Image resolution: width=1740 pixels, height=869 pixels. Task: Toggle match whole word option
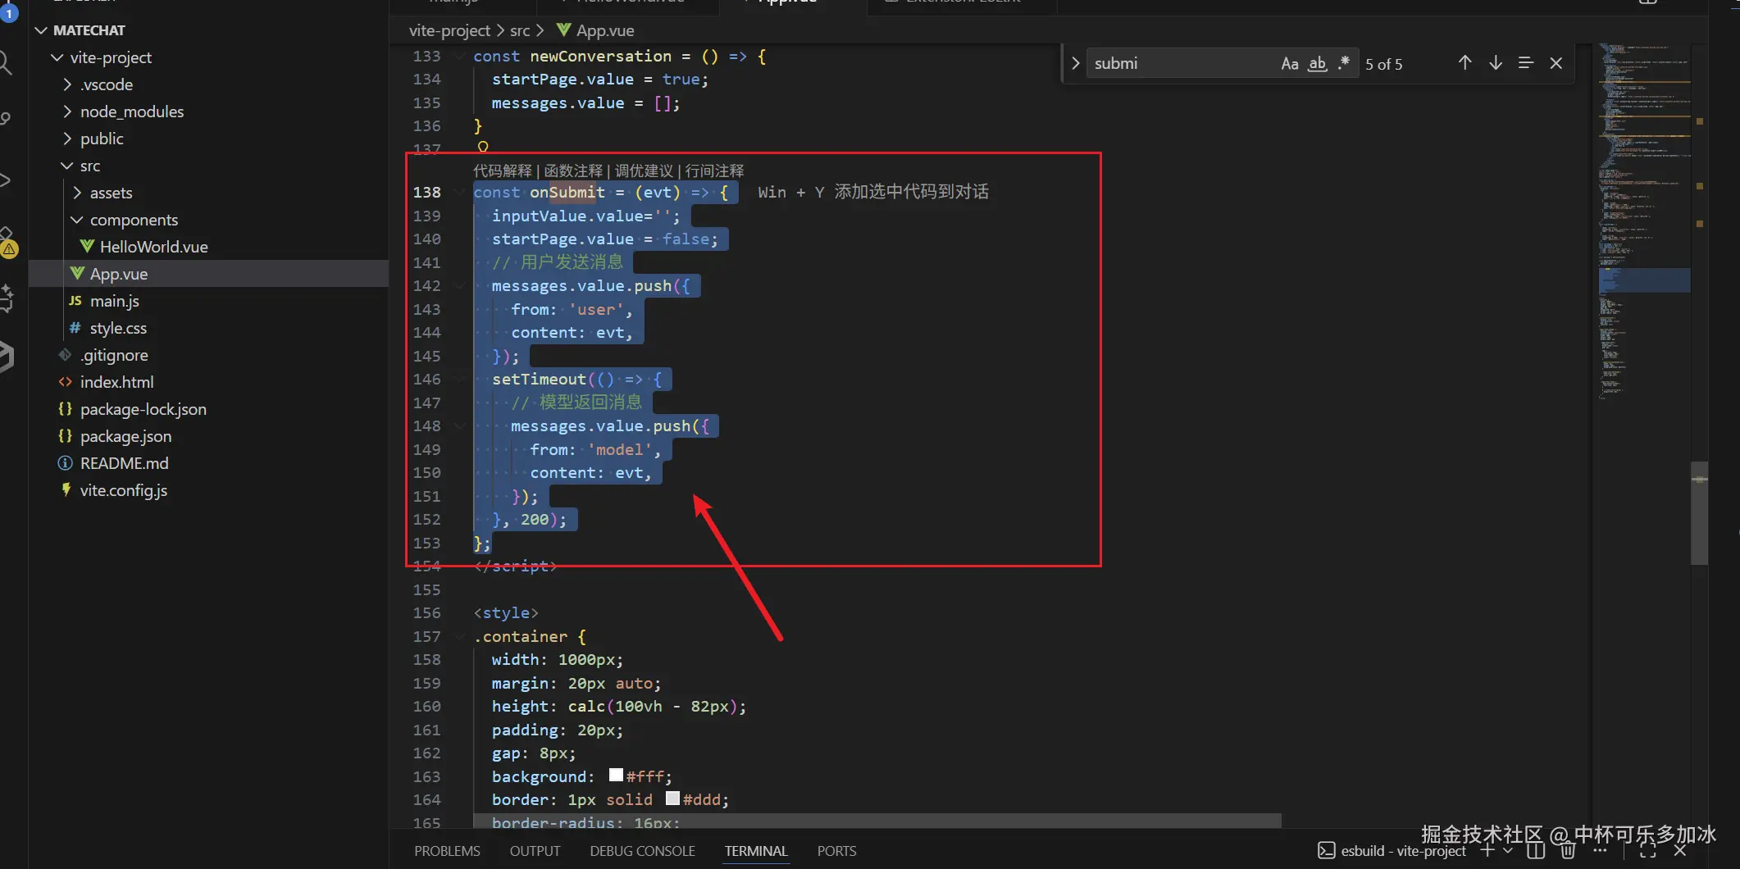pos(1317,64)
